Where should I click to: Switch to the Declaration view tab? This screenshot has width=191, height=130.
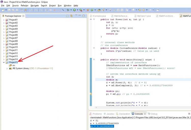click(x=123, y=114)
